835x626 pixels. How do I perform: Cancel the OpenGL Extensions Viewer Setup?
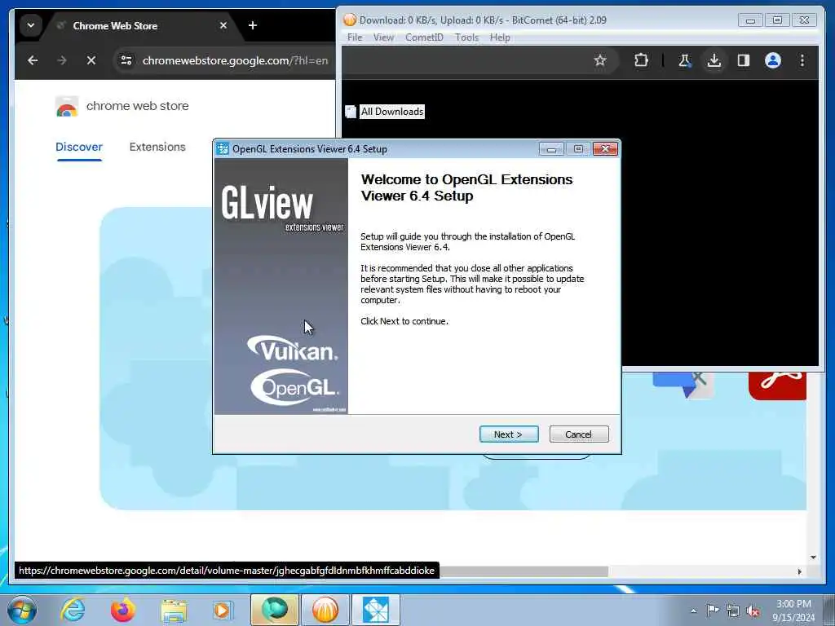(578, 434)
